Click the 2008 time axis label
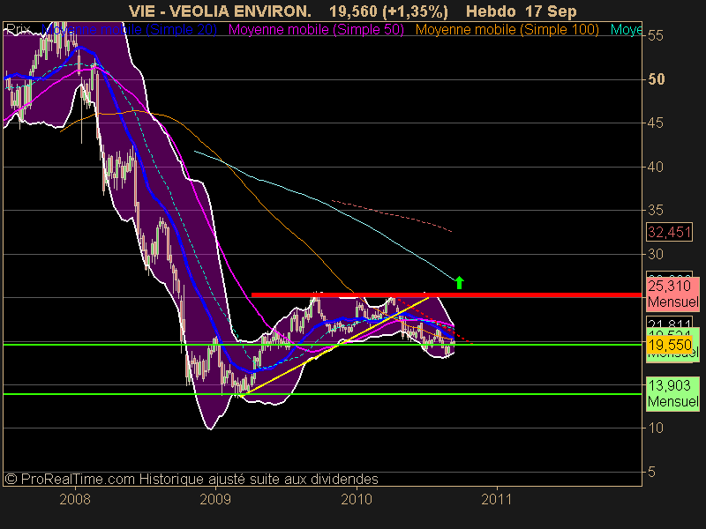The height and width of the screenshot is (529, 706). click(75, 499)
